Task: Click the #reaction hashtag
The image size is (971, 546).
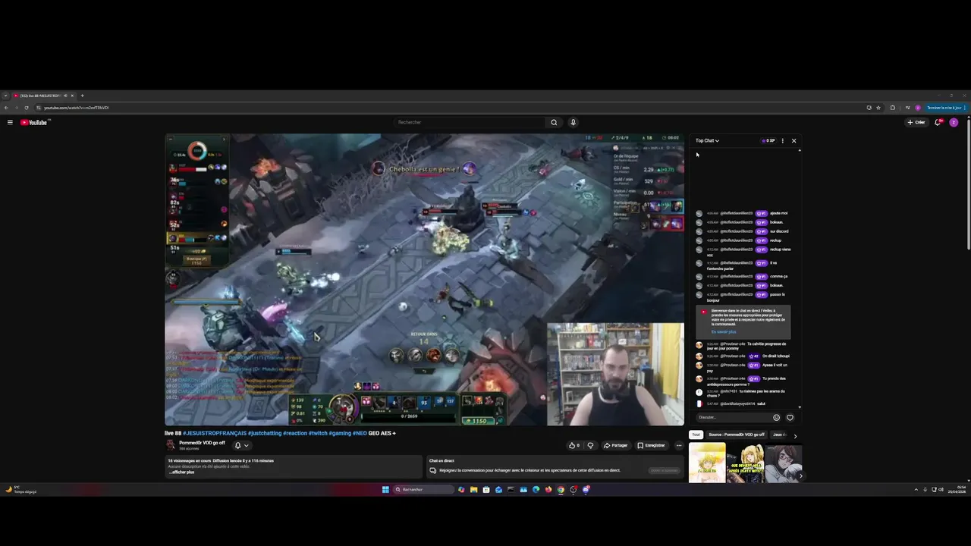Action: coord(295,433)
